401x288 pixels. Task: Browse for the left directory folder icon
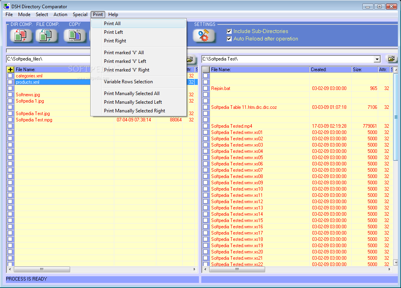(191, 59)
